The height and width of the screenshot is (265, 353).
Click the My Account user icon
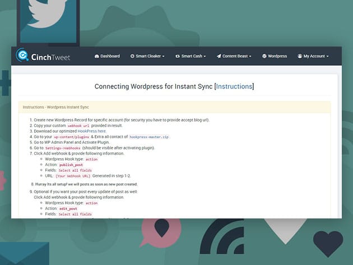pos(300,57)
